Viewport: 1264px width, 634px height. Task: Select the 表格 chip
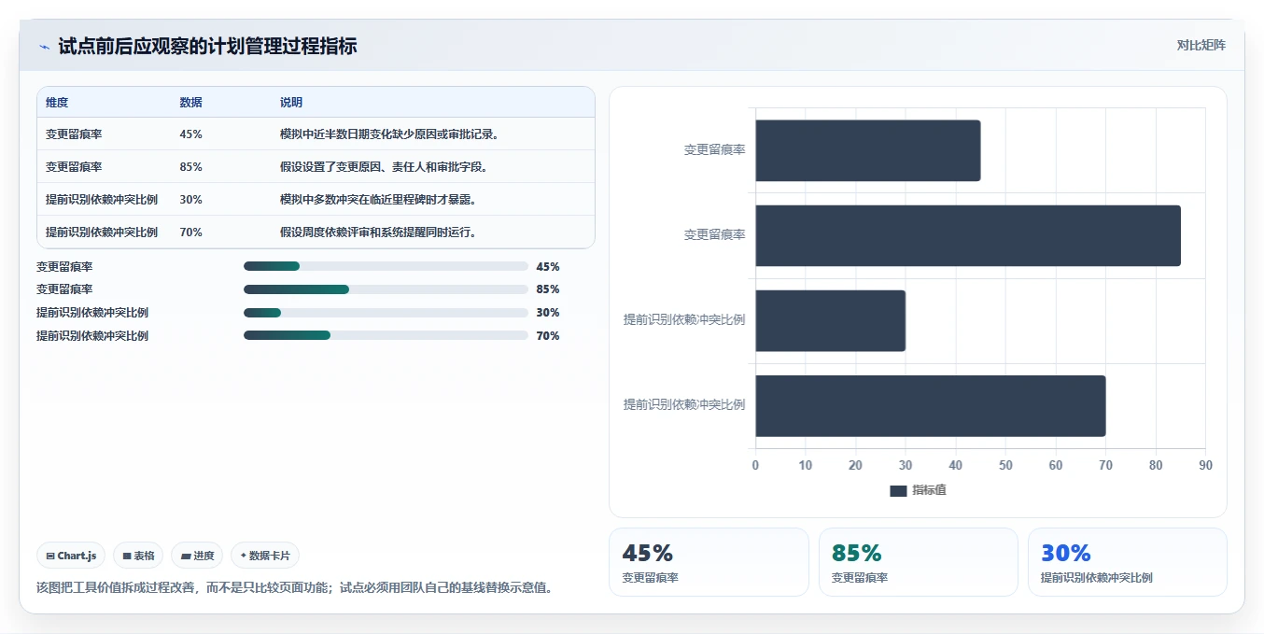[138, 556]
